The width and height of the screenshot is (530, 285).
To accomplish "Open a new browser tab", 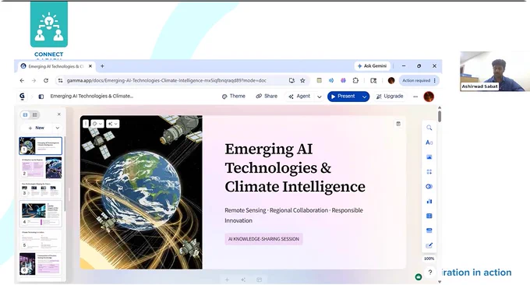I will (x=102, y=66).
